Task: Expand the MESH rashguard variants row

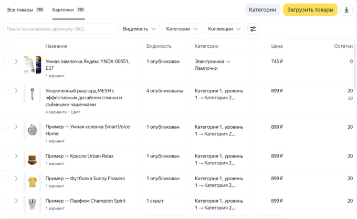Action: point(16,91)
